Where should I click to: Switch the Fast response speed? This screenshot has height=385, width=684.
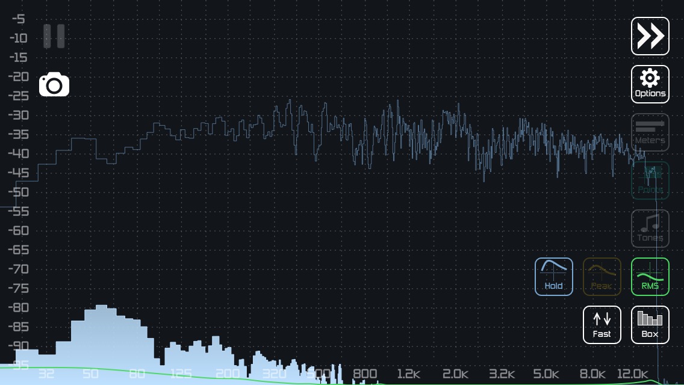coord(602,325)
